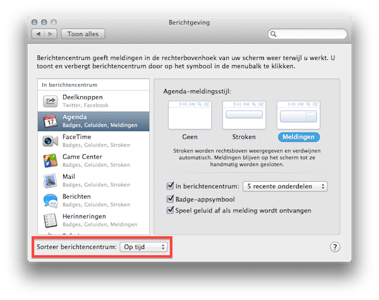Select Game Center in the app list
The image size is (379, 300).
93,161
